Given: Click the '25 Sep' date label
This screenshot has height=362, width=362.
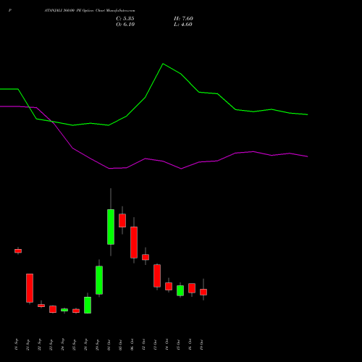Looking at the screenshot, I should click(75, 345).
